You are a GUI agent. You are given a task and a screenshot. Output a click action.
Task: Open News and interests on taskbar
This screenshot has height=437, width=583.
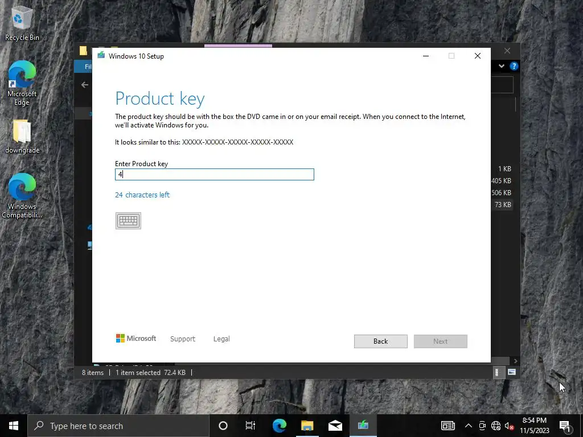pyautogui.click(x=447, y=426)
